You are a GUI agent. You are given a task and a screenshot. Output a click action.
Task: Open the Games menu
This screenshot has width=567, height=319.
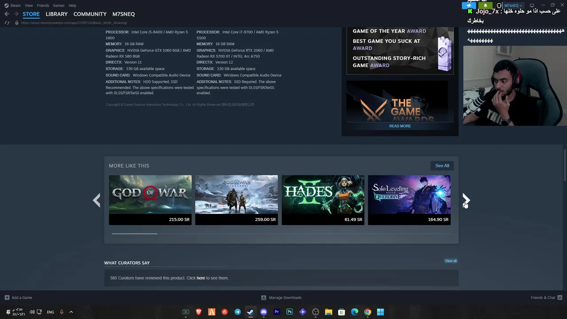point(58,5)
